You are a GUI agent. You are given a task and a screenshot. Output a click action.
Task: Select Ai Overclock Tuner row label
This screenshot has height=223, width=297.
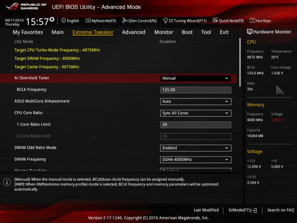[31, 78]
